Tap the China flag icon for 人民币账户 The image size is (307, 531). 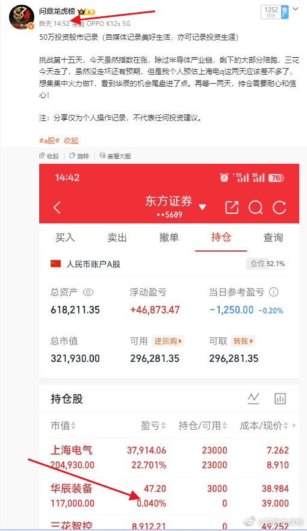[x=55, y=264]
